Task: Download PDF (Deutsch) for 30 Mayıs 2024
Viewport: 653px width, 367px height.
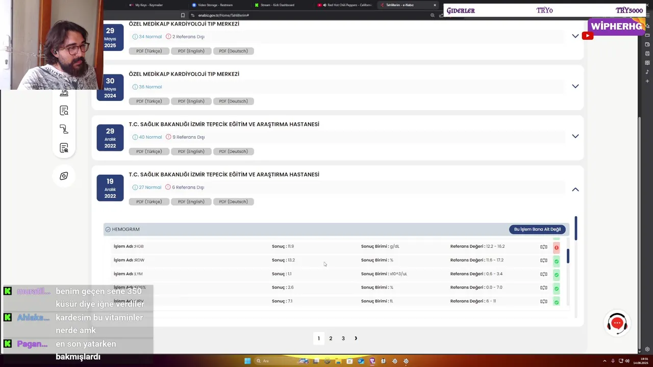Action: point(234,101)
